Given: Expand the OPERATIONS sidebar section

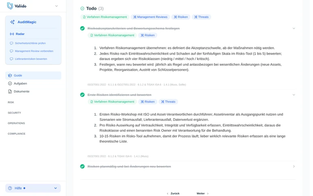Looking at the screenshot, I should [x=16, y=123].
